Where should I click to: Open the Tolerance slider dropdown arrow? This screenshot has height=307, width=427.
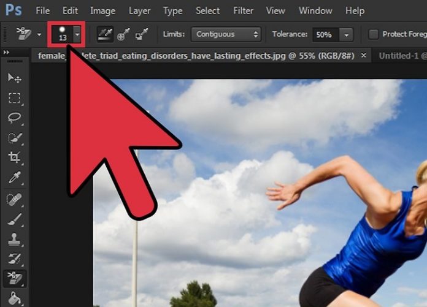(x=347, y=34)
